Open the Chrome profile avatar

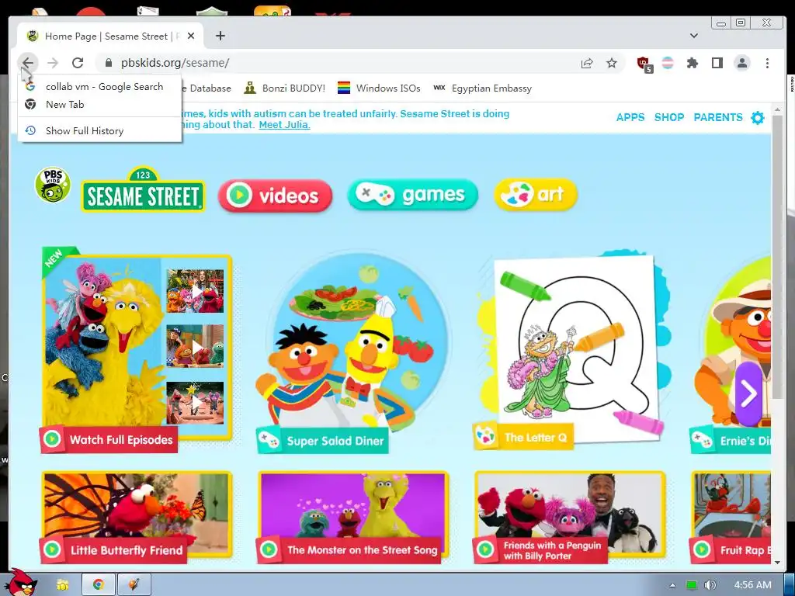point(741,63)
